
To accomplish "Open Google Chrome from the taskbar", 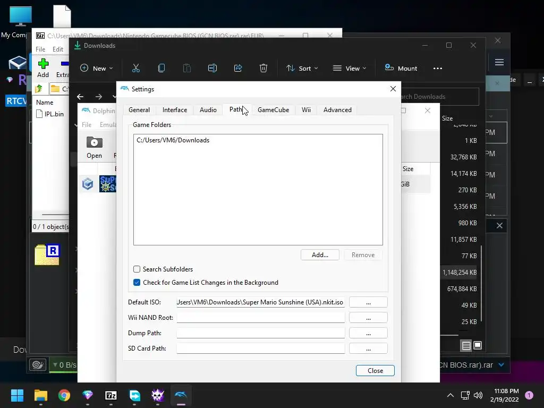I will [x=64, y=395].
